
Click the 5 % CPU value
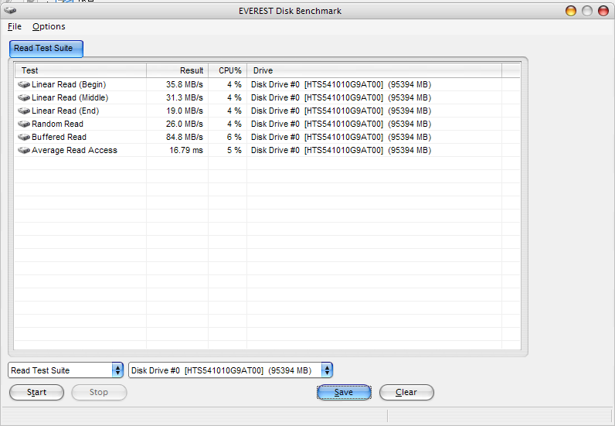coord(234,151)
